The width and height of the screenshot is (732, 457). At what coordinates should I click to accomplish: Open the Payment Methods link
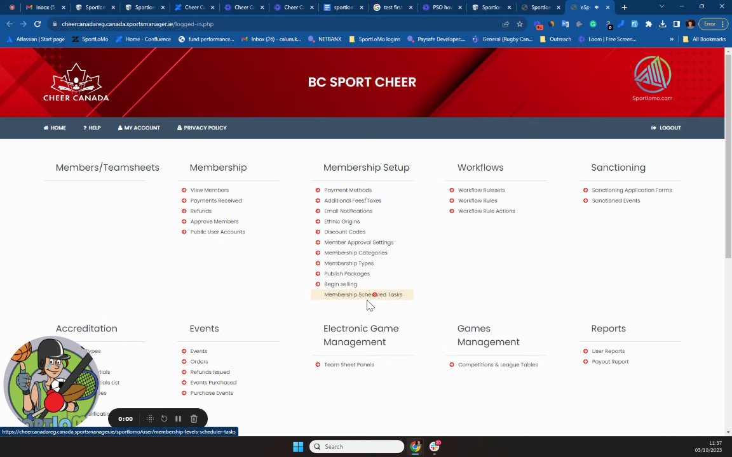(348, 190)
